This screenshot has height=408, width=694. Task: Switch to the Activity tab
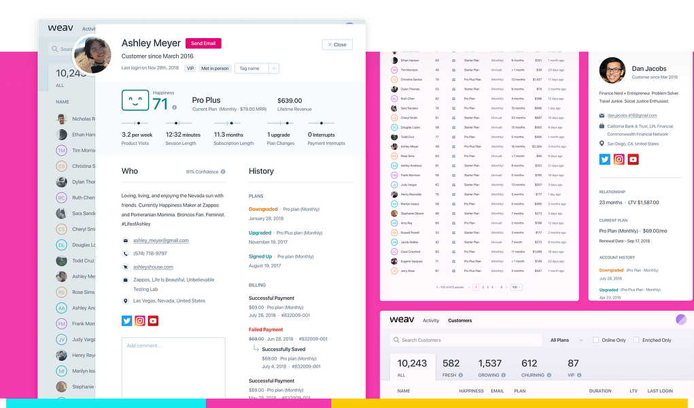tap(431, 320)
